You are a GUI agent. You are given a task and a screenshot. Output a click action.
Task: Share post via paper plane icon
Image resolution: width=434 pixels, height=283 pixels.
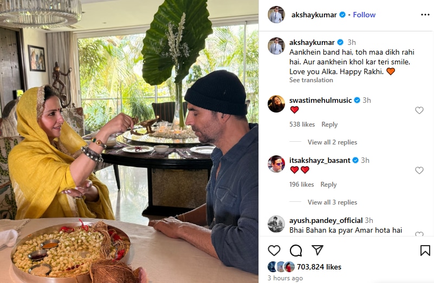(x=317, y=250)
